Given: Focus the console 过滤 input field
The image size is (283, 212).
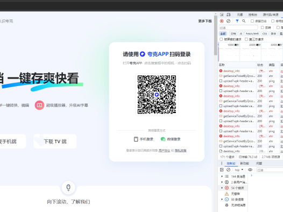Looking at the screenshot, I should coord(270,170).
